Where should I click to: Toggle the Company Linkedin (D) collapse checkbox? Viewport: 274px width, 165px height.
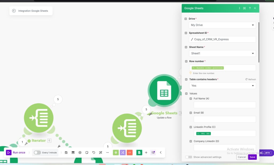click(191, 141)
